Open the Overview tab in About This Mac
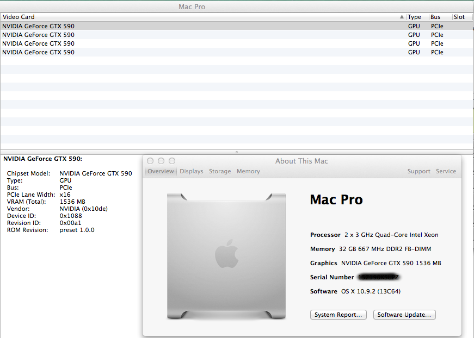Screen dimensions: 474x338 click(161, 171)
